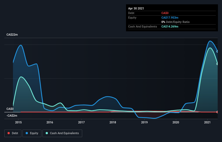Viewport: 222px width, 142px height.
Task: Select the red Debt endpoint marker
Action: pyautogui.click(x=217, y=112)
